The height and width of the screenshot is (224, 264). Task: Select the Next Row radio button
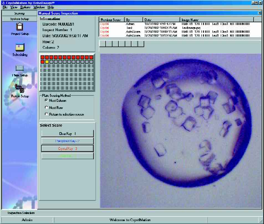click(46, 107)
